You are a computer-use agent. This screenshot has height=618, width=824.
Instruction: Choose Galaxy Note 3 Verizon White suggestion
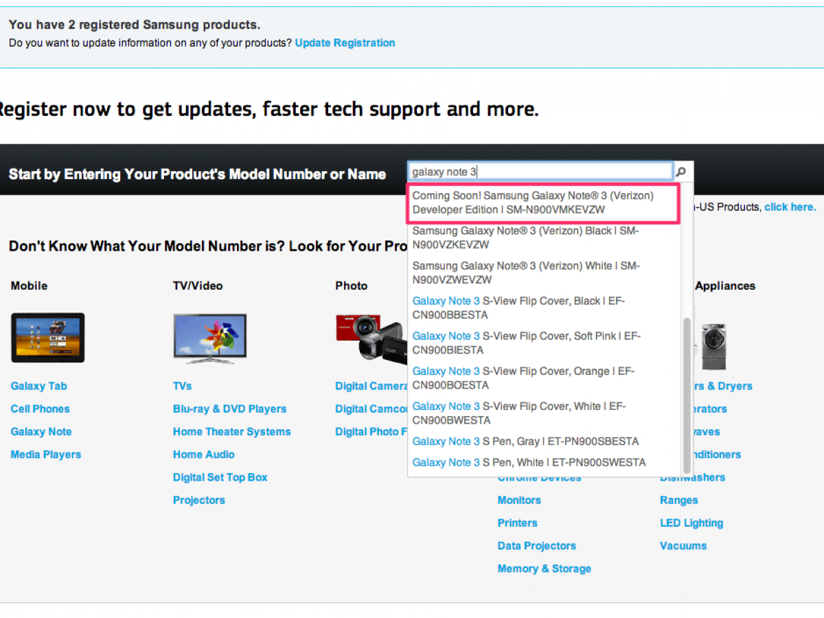[525, 273]
